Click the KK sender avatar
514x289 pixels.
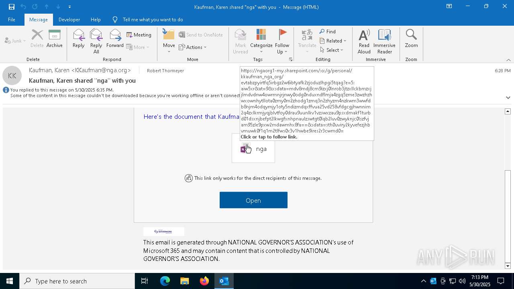pyautogui.click(x=12, y=75)
